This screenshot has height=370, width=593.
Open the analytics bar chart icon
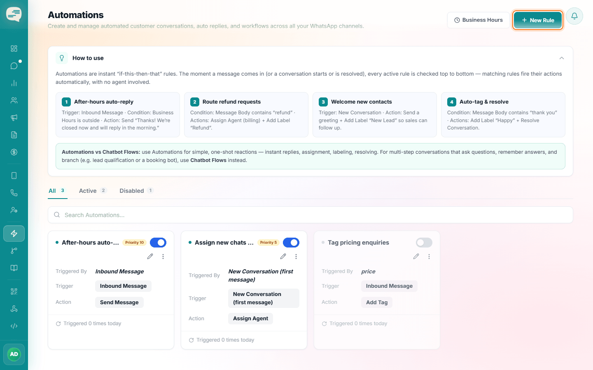point(14,83)
